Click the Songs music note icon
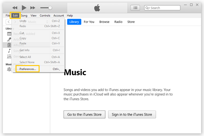Viewport: 204px width, 136px height. click(9, 51)
